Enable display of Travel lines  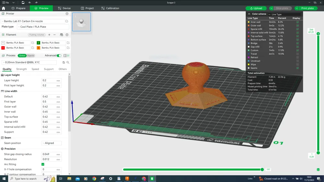[x=297, y=54]
